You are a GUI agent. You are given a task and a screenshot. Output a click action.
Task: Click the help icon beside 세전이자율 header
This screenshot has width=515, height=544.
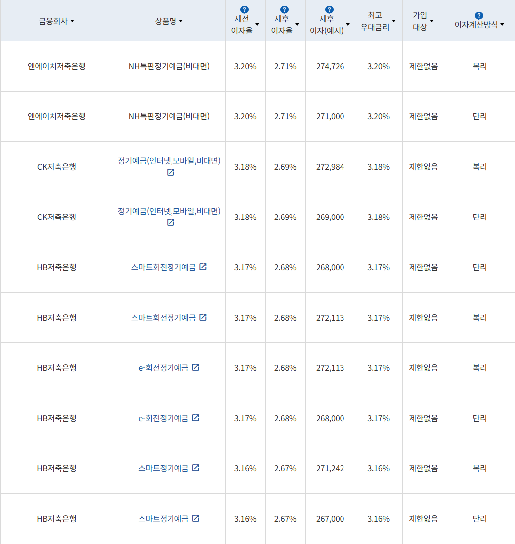click(244, 9)
